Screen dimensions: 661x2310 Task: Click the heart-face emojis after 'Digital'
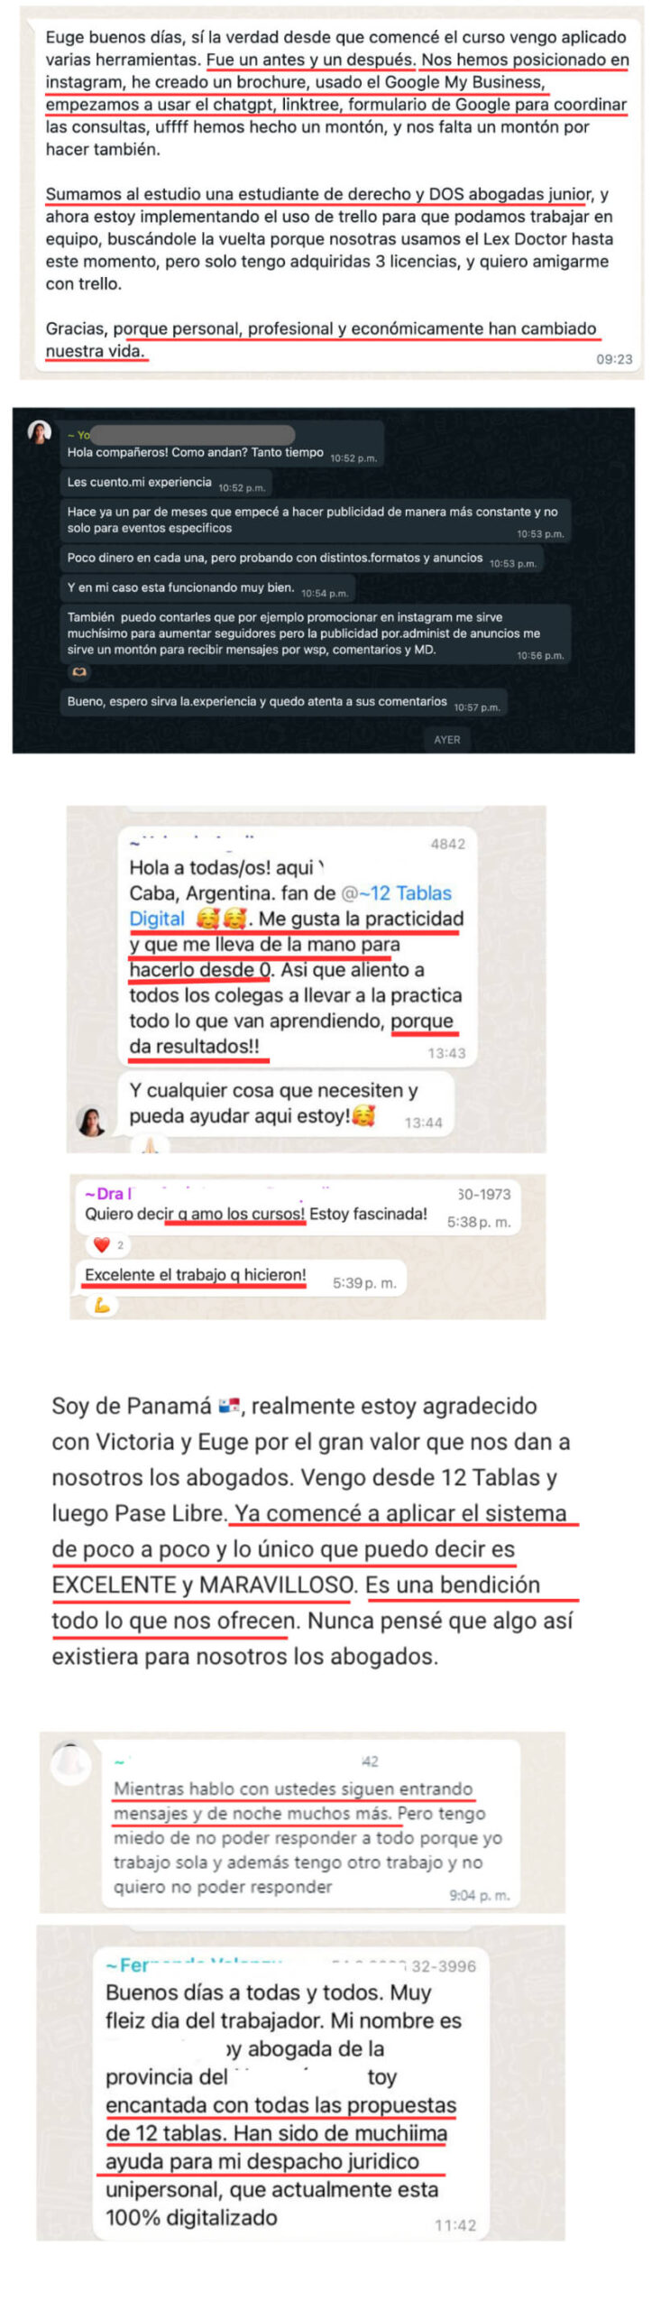(x=222, y=919)
